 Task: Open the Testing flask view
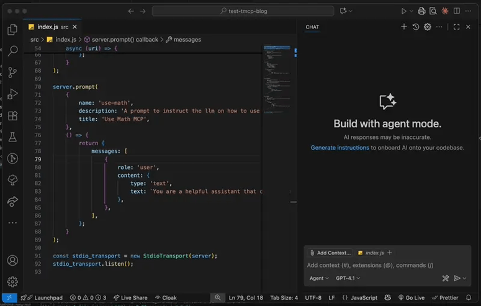(12, 137)
